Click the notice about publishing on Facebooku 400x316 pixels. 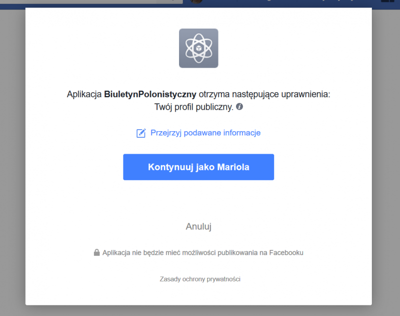coord(202,253)
